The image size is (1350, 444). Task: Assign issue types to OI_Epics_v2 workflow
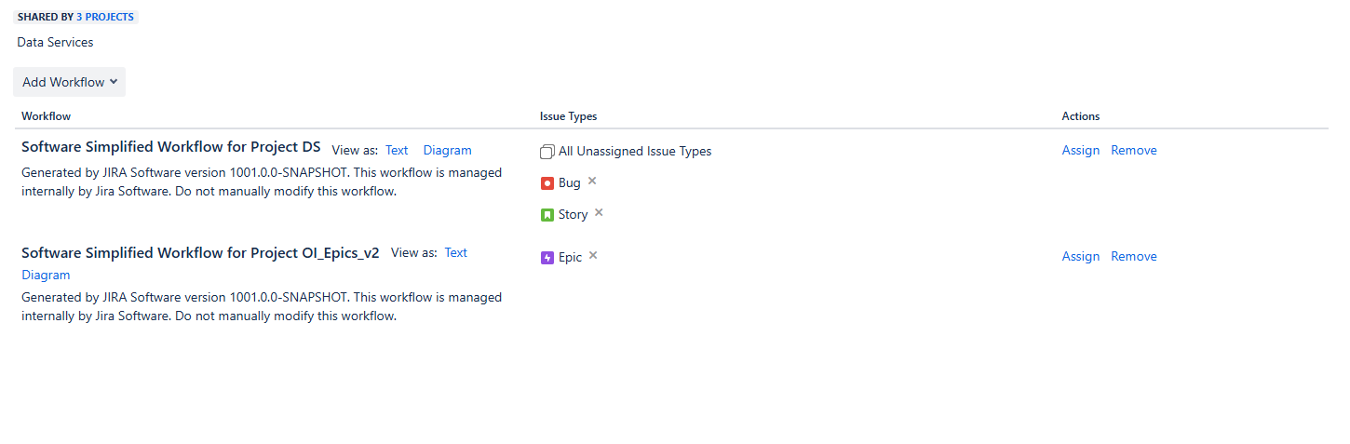(x=1081, y=256)
